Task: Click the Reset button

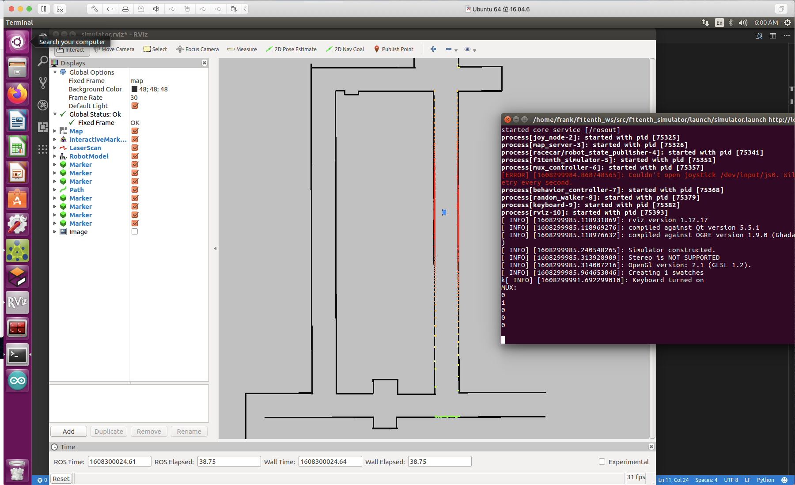Action: tap(61, 479)
